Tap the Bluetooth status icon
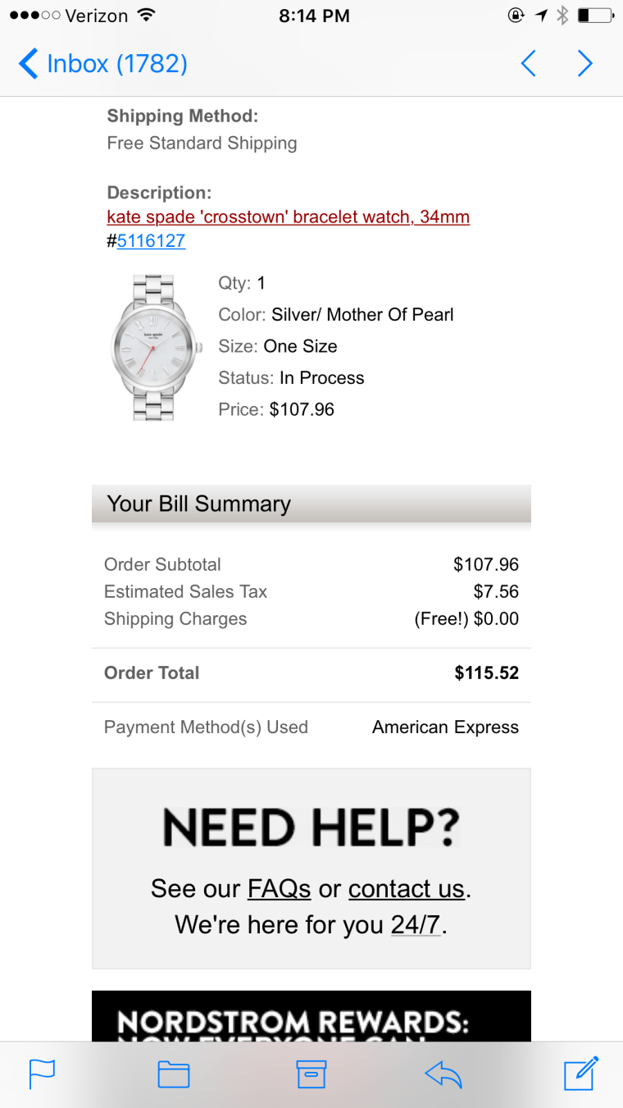Image resolution: width=623 pixels, height=1108 pixels. tap(562, 16)
